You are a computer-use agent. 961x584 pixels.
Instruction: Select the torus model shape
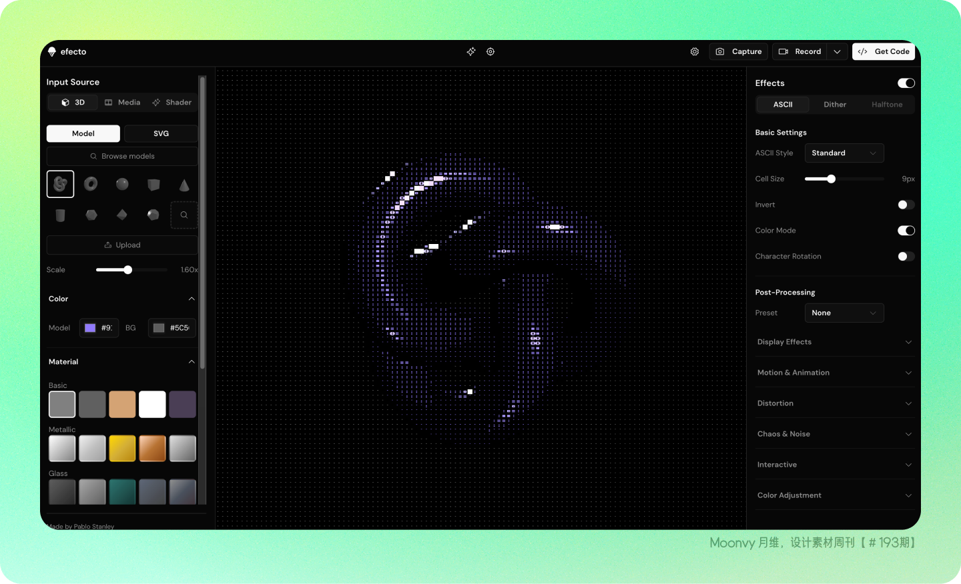coord(91,184)
